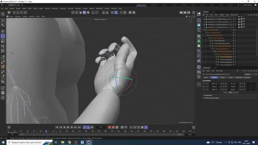This screenshot has width=258, height=145.
Task: Click the Attributes Mode button
Action: point(208,71)
